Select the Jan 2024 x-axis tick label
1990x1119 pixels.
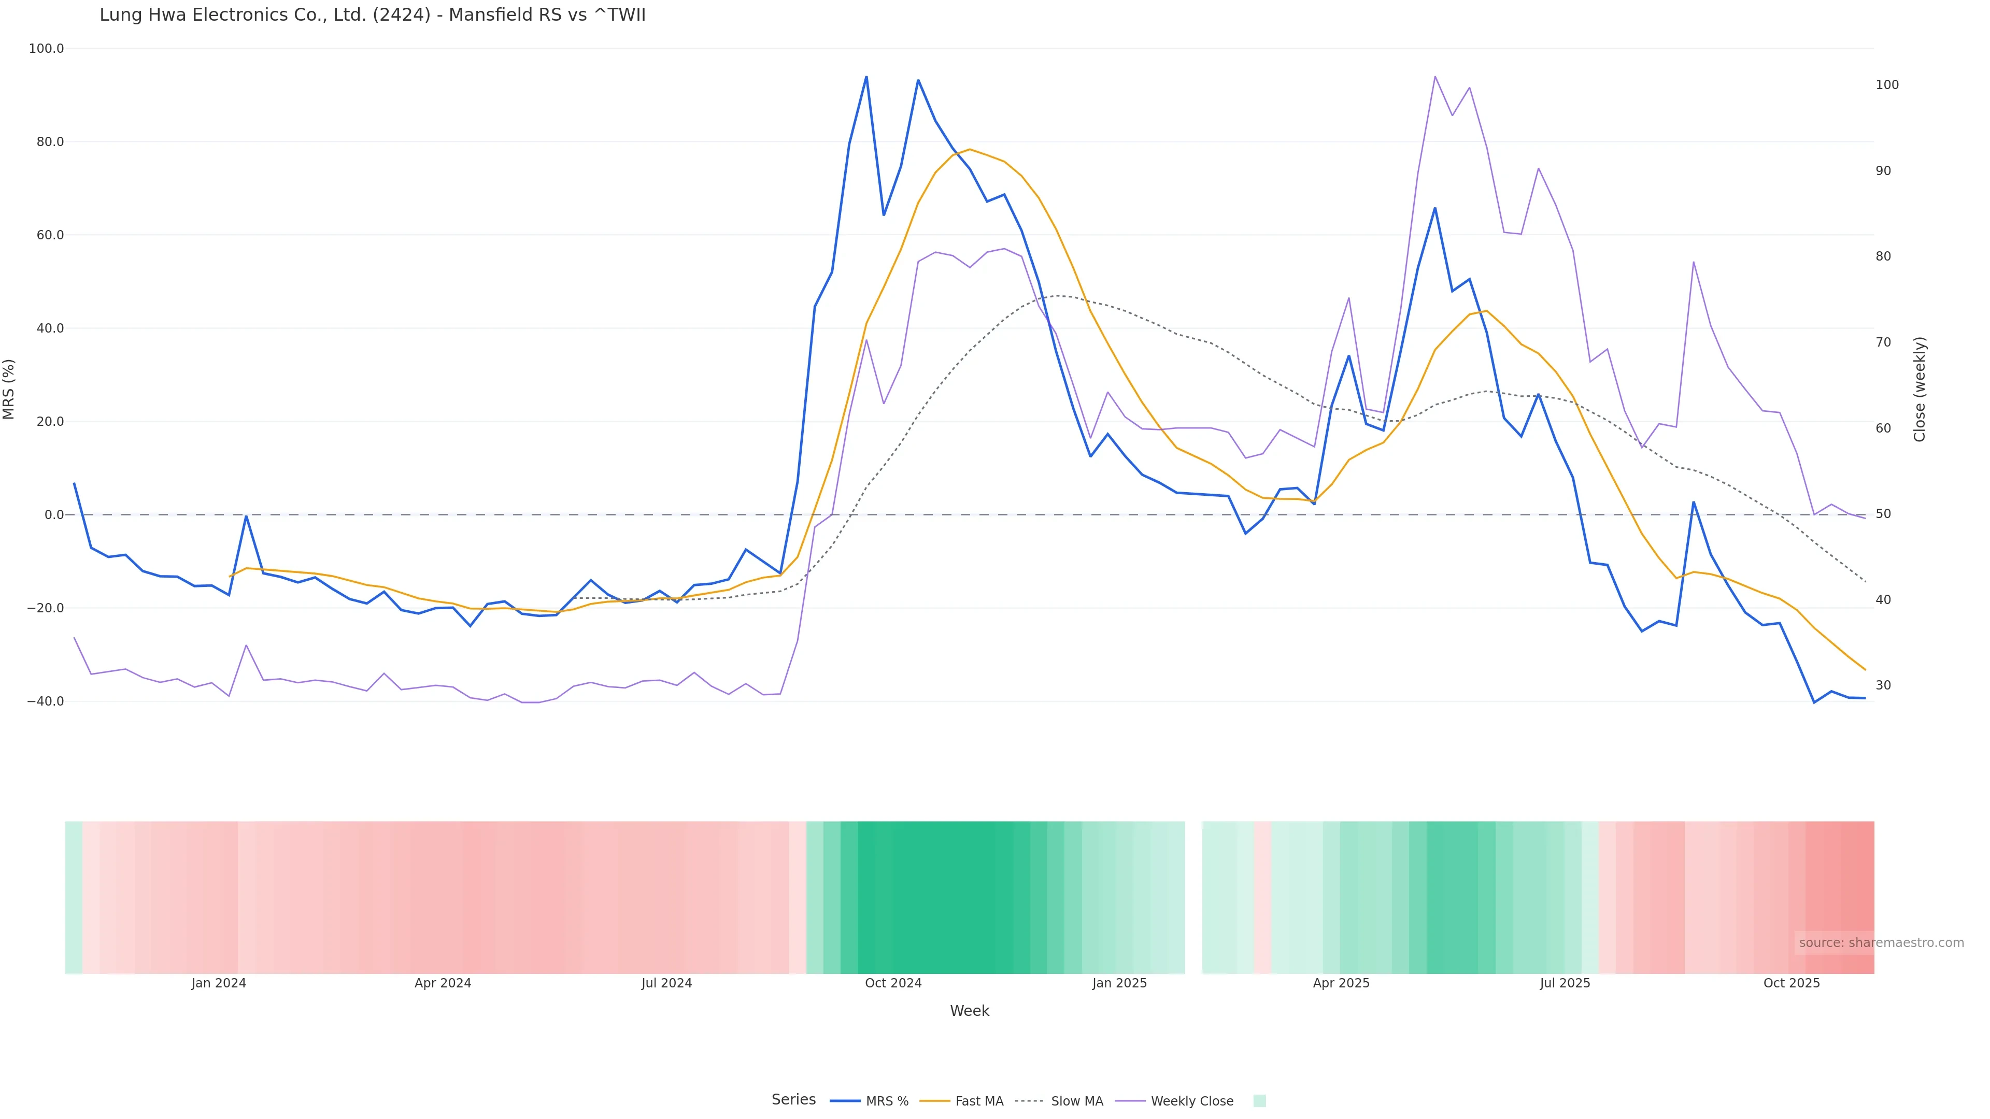pos(219,984)
